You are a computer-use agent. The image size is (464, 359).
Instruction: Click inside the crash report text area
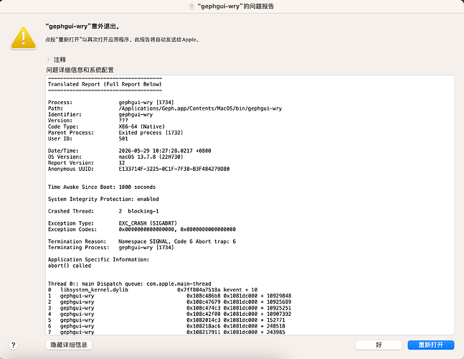[250, 205]
